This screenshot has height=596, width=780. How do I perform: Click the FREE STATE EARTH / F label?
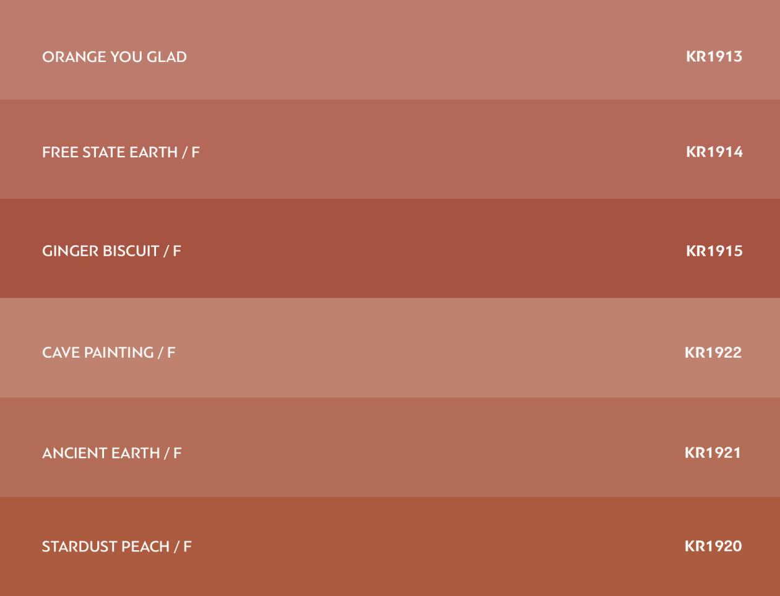point(121,152)
